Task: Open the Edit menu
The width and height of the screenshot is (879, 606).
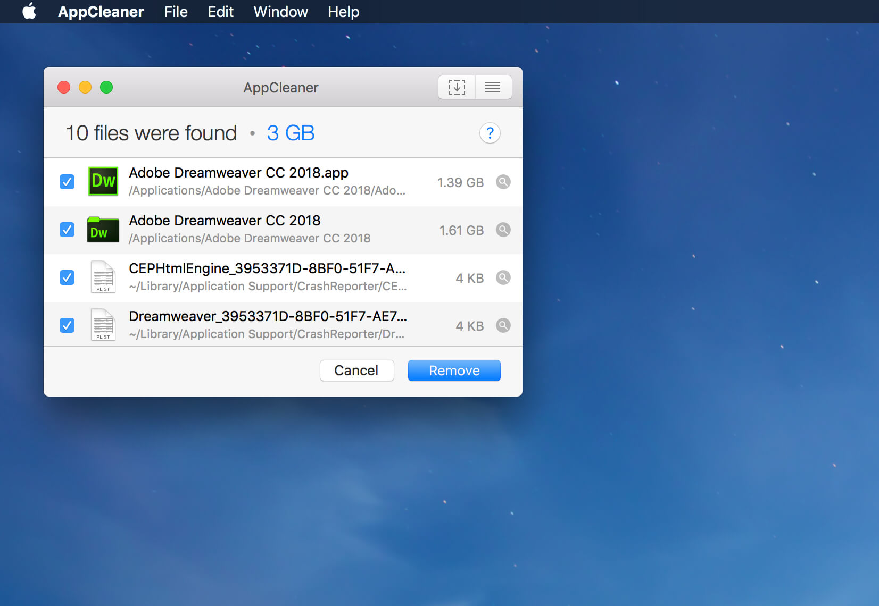Action: (x=221, y=12)
